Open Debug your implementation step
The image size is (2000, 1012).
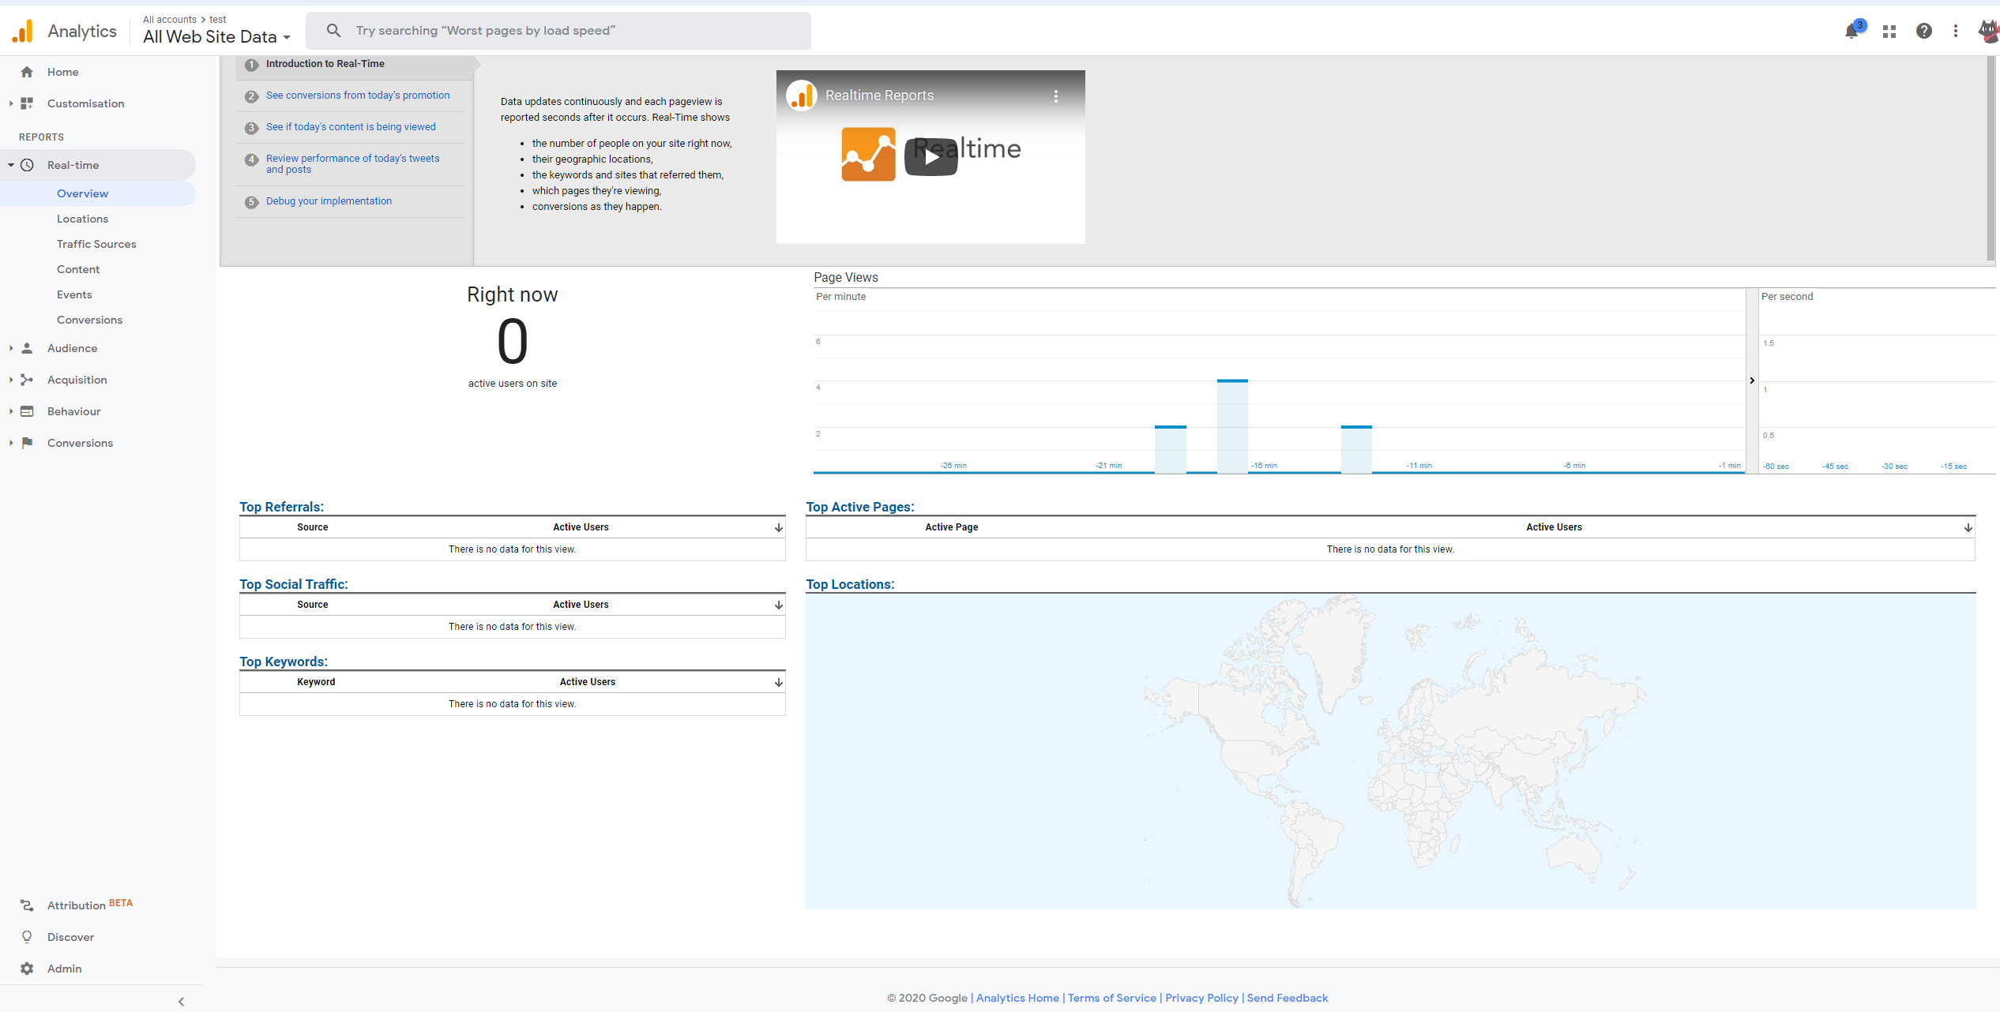coord(329,201)
